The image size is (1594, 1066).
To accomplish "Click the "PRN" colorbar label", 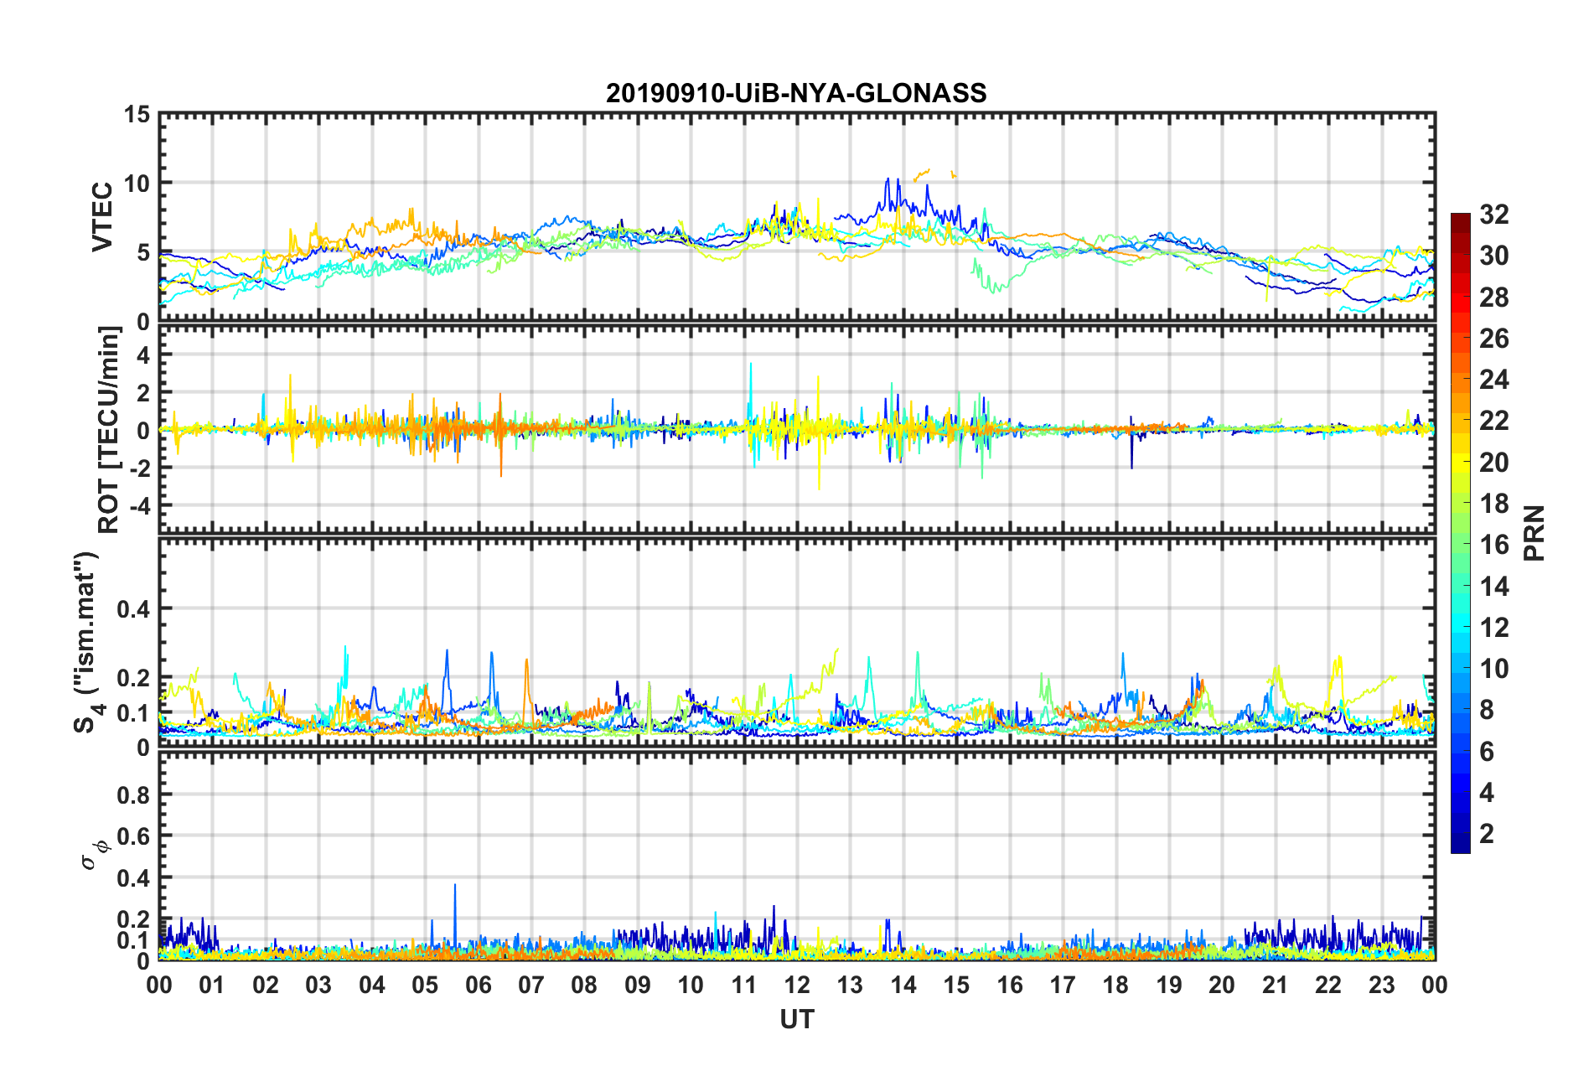I will coord(1534,533).
